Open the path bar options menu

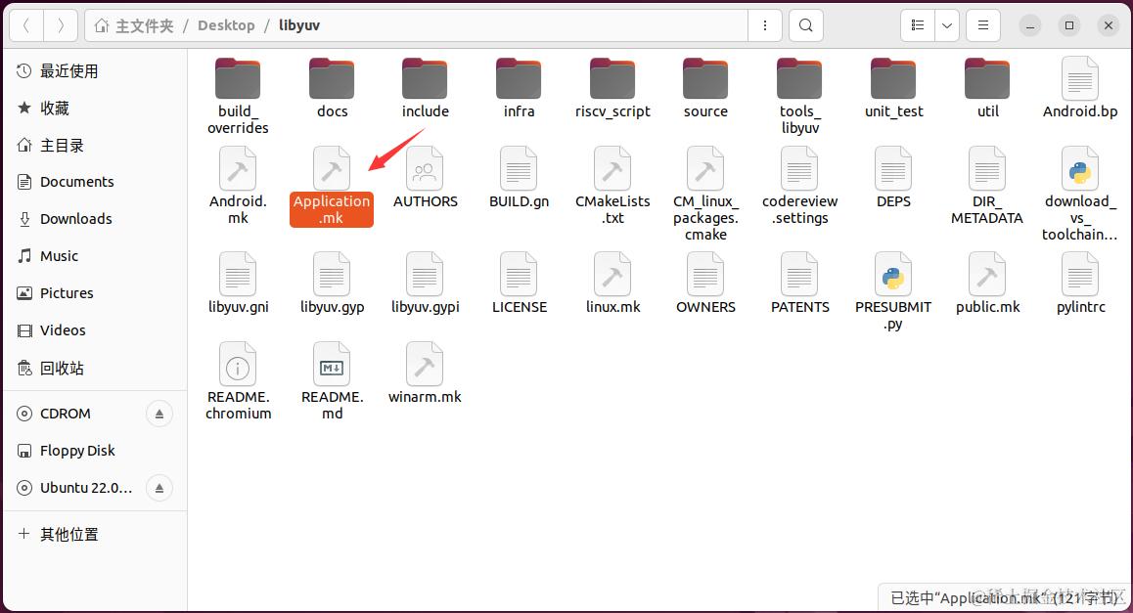[765, 24]
